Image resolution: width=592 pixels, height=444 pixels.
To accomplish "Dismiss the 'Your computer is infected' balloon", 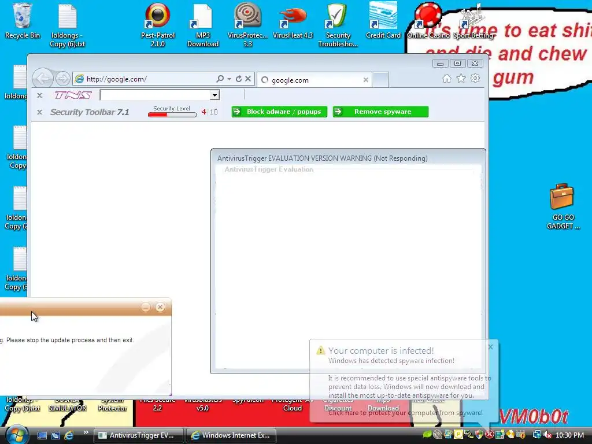I will coord(490,347).
